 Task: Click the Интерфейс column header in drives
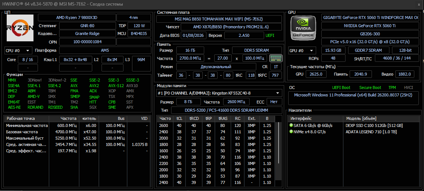[x=315, y=118]
